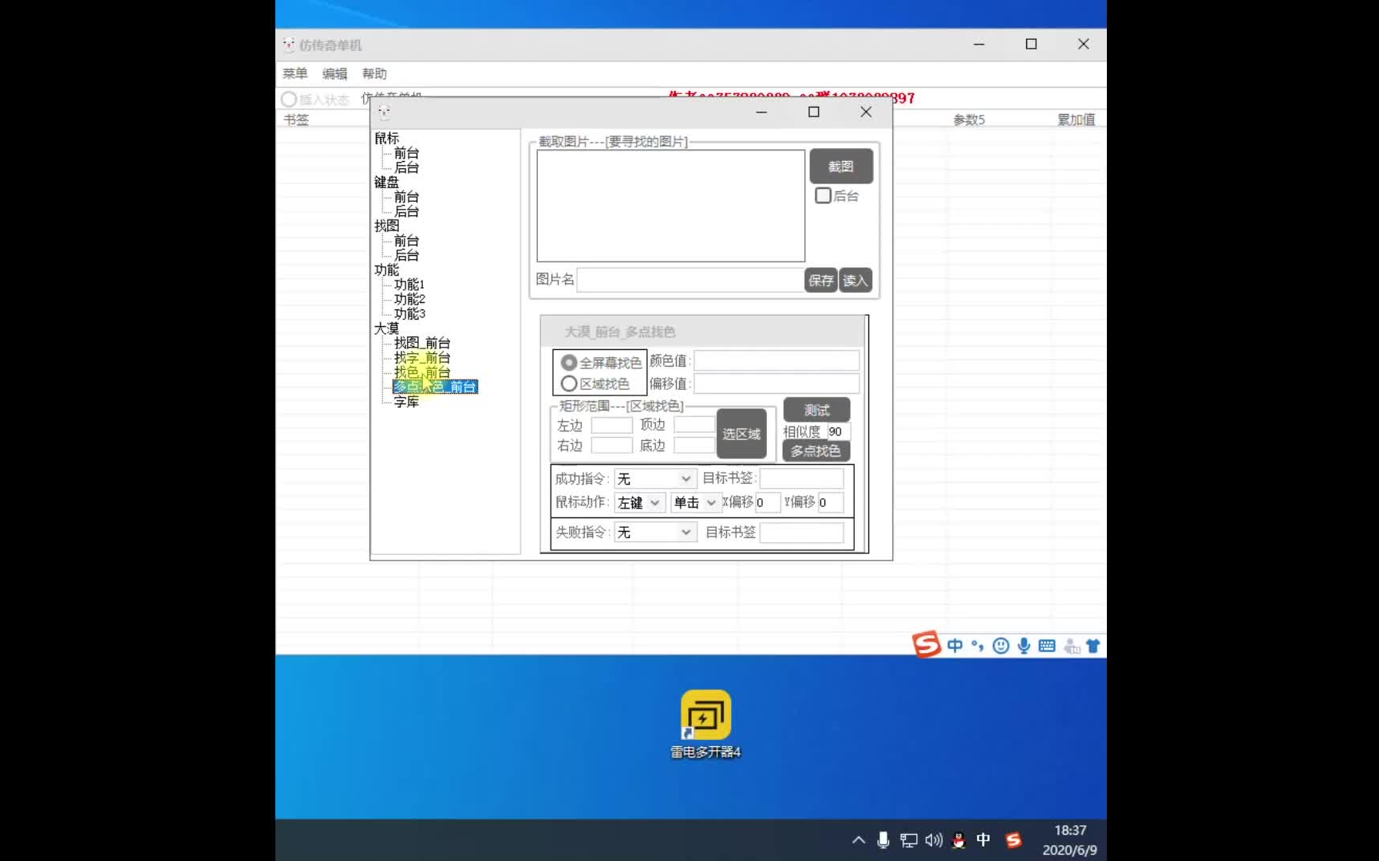Image resolution: width=1379 pixels, height=861 pixels.
Task: Open the 编辑 menu
Action: (x=335, y=73)
